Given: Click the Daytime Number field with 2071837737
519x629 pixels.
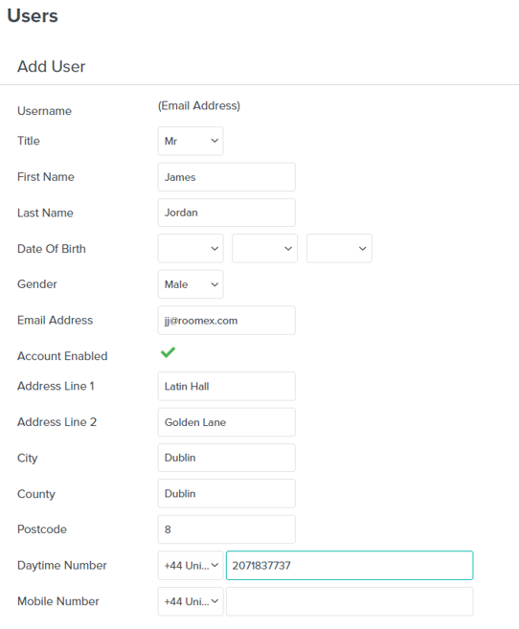Looking at the screenshot, I should (x=350, y=565).
